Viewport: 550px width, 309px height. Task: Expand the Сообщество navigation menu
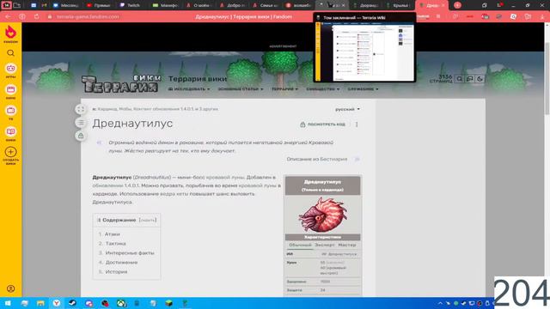click(323, 89)
